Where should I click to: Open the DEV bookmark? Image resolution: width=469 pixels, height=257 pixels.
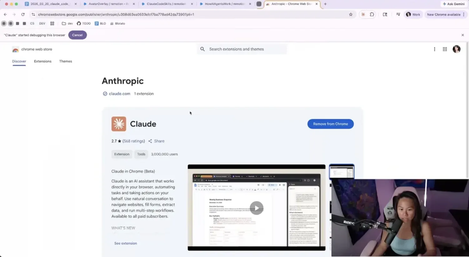click(x=42, y=23)
